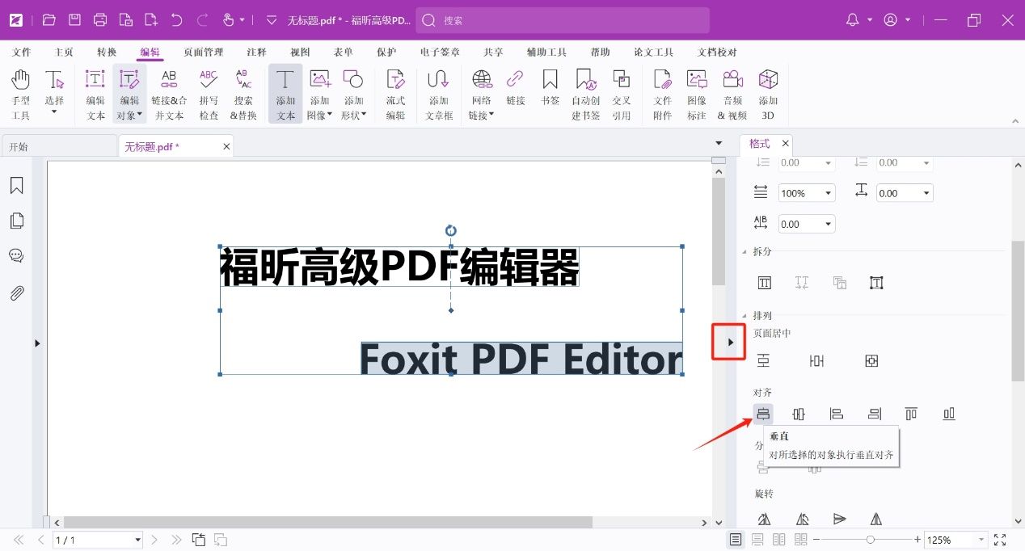Open the 页面管理 ribbon tab
This screenshot has width=1025, height=551.
(203, 53)
